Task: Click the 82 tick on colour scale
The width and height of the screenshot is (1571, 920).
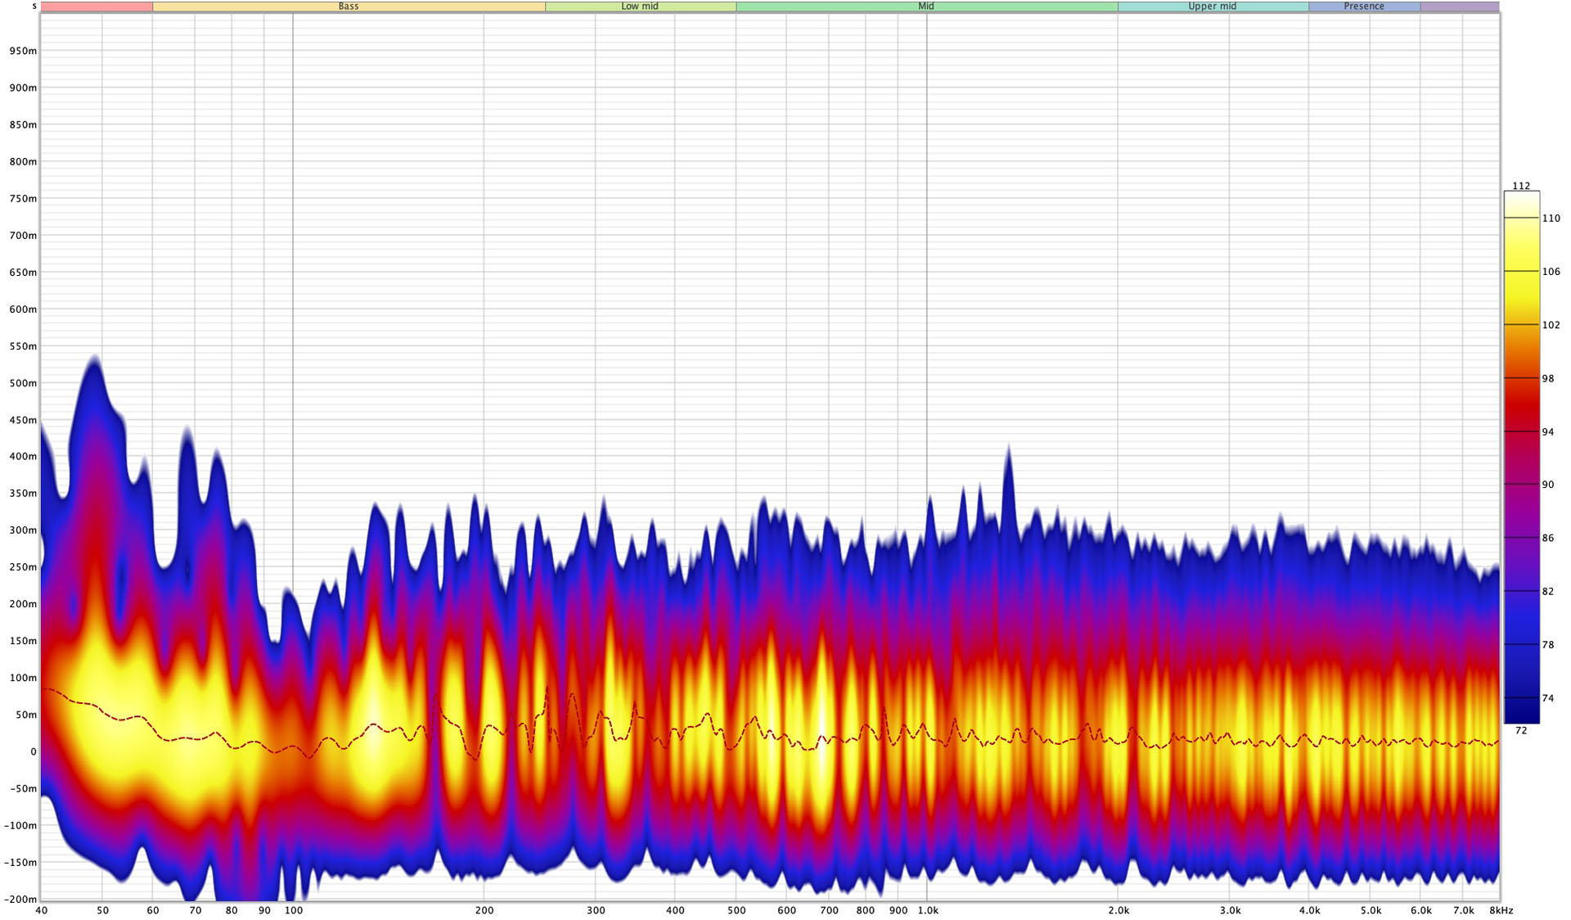Action: point(1547,591)
